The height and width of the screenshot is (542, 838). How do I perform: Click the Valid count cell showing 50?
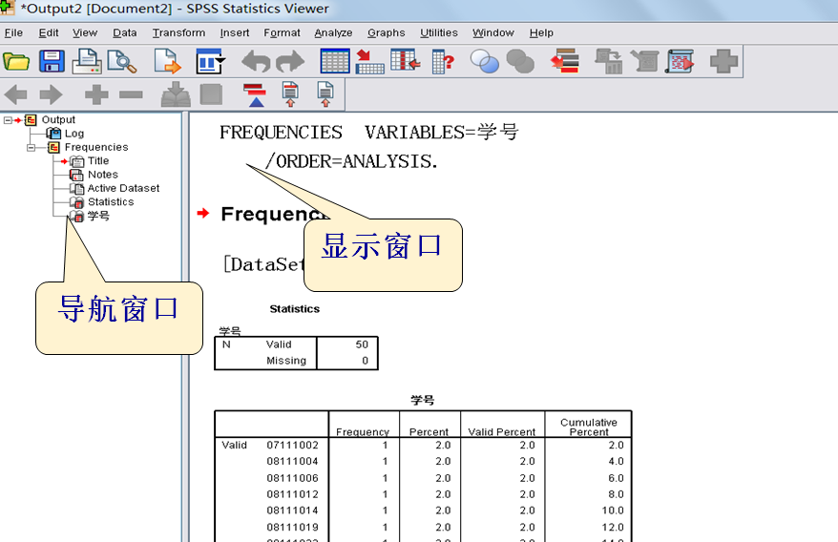(362, 344)
